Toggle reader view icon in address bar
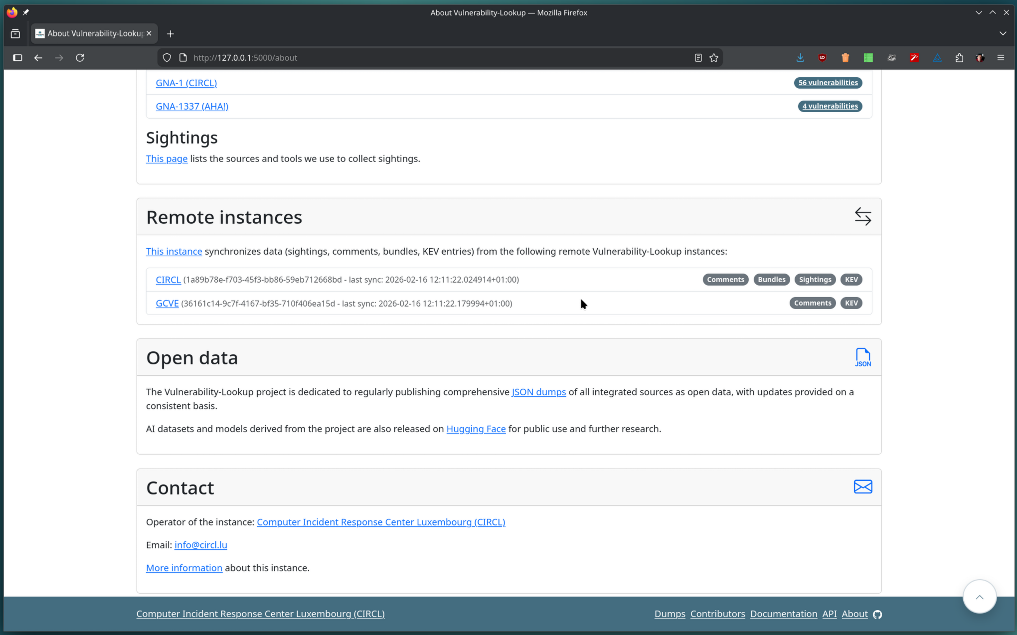 [x=698, y=58]
